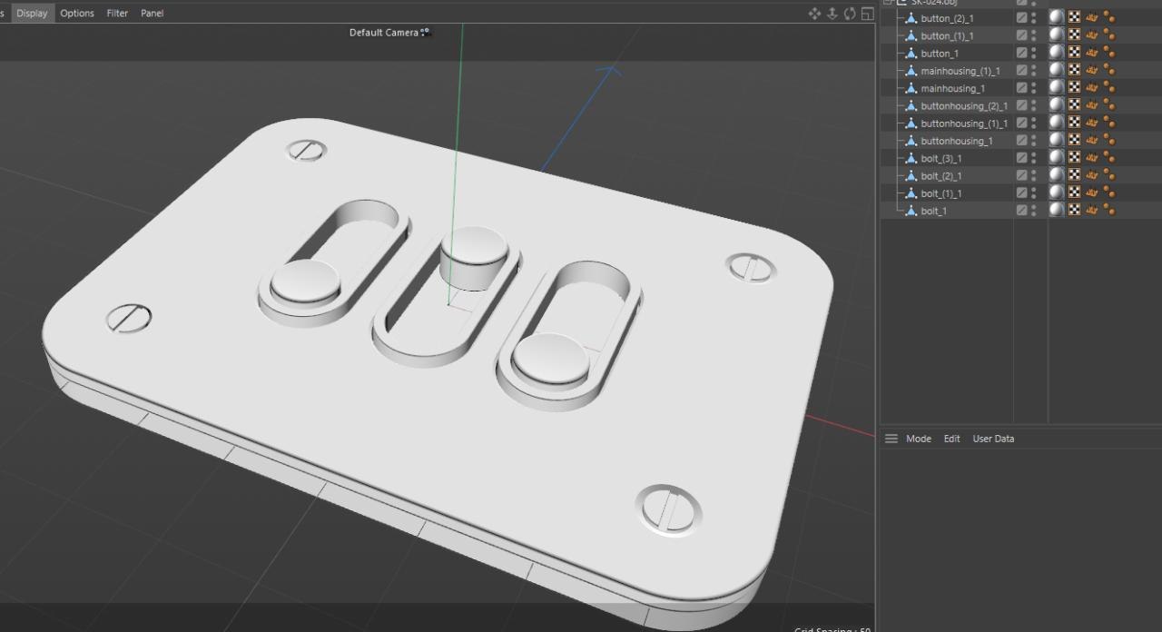Click the polygon object icon of button_(2)_1
This screenshot has width=1162, height=632.
(x=911, y=18)
